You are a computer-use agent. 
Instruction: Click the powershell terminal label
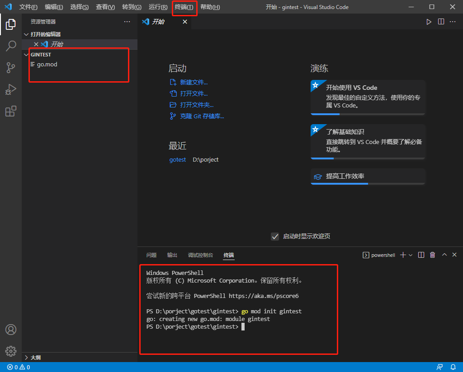(x=383, y=255)
